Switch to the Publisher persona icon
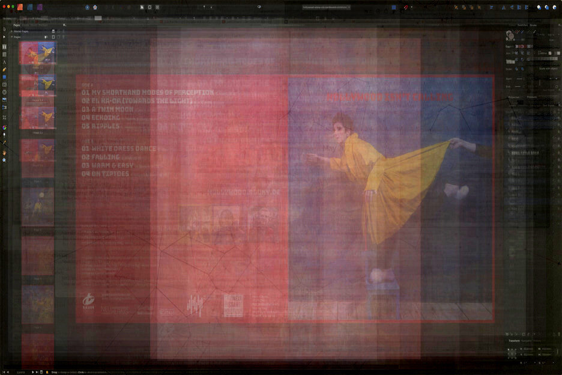The height and width of the screenshot is (375, 562). (x=20, y=7)
